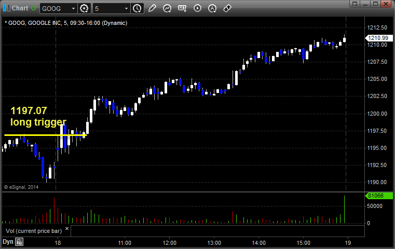
Task: Open the symbol settings gear menu
Action: (x=84, y=9)
